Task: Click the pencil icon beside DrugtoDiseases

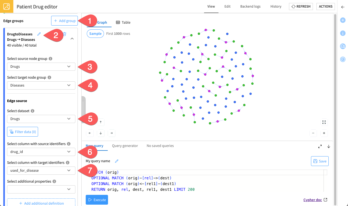Action: [39, 34]
